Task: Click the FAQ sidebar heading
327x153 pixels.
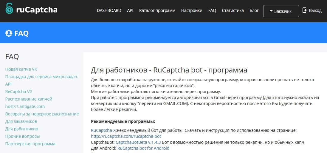Action: (x=12, y=56)
